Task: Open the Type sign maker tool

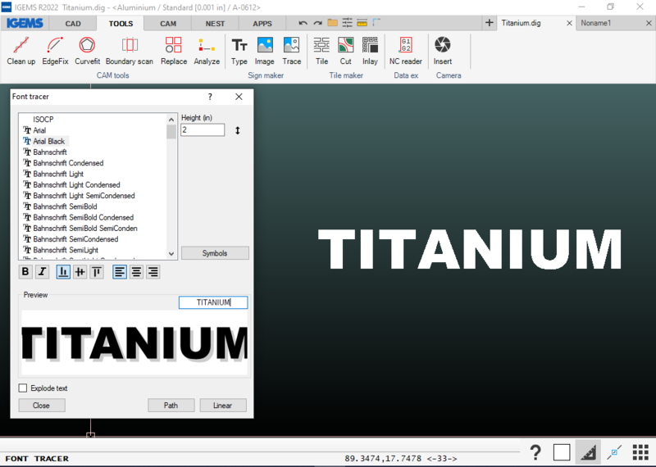Action: (x=239, y=51)
